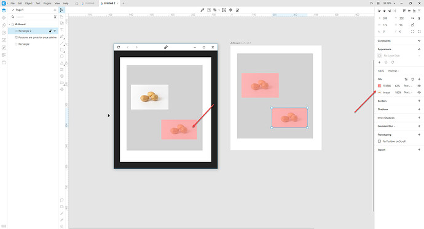The width and height of the screenshot is (424, 229).
Task: Delete fill trash icon in Fills
Action: pos(412,79)
